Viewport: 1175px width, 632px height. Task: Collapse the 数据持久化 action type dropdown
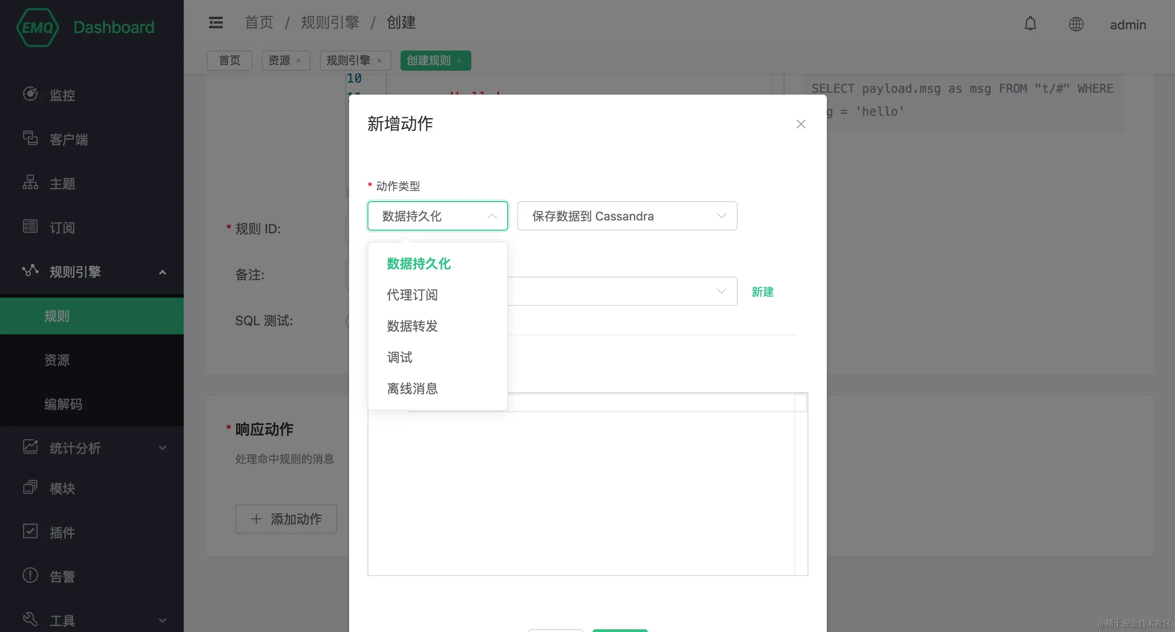[x=437, y=216]
